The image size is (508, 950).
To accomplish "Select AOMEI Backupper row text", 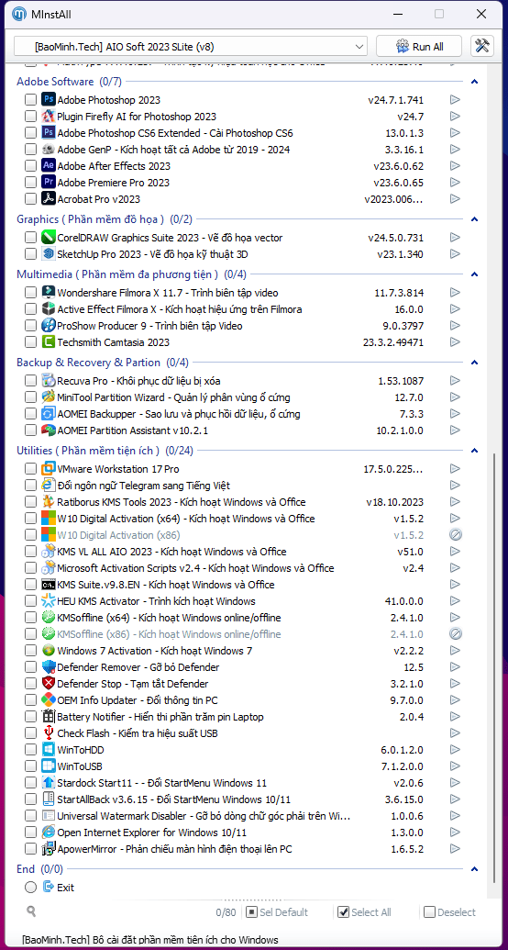I will point(179,414).
